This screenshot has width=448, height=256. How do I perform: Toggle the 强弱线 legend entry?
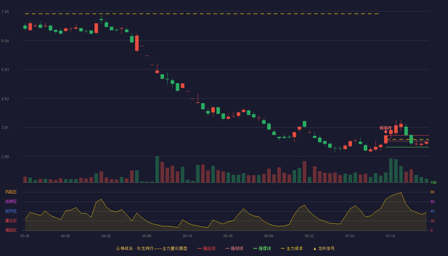click(x=234, y=248)
